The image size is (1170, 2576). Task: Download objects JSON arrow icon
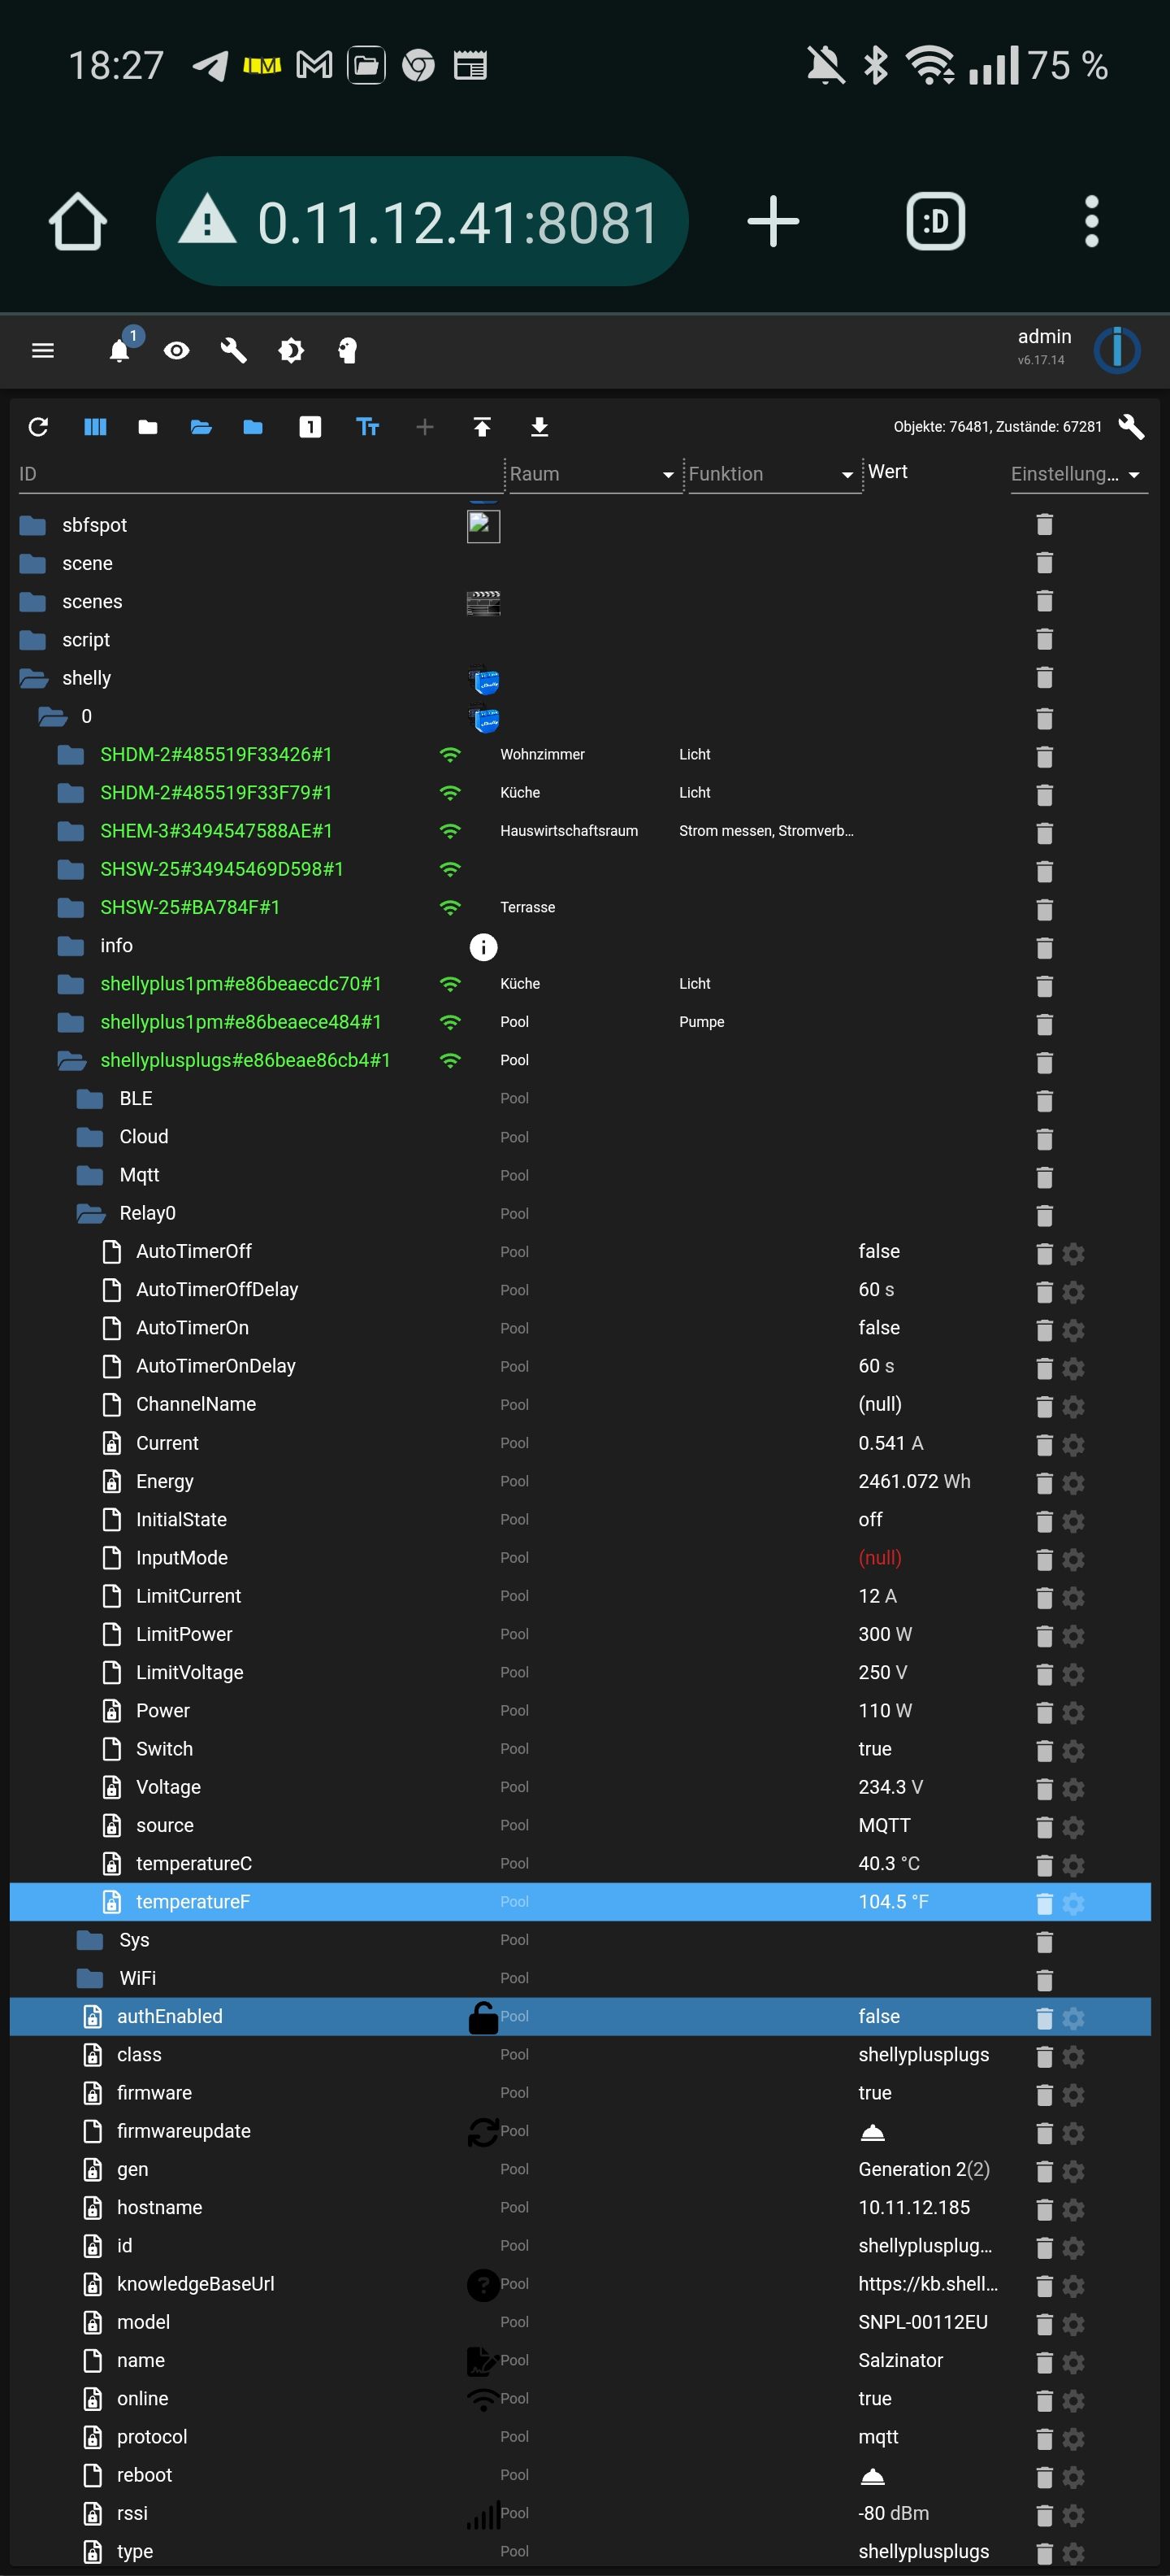(539, 427)
